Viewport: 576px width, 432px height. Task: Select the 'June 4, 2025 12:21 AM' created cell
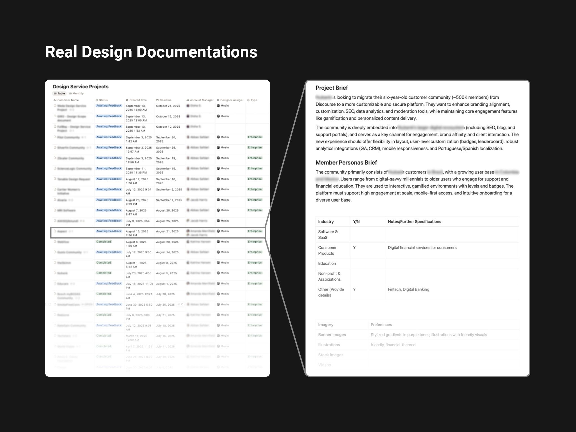(139, 296)
